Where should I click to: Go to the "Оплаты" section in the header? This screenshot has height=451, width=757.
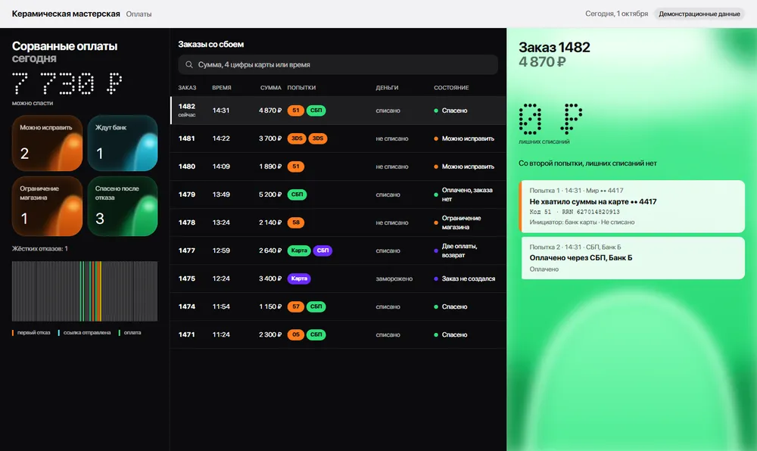tap(139, 14)
